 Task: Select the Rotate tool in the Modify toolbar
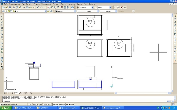pos(175,34)
